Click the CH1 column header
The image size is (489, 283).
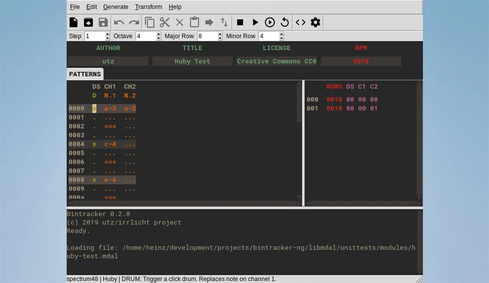pos(110,87)
